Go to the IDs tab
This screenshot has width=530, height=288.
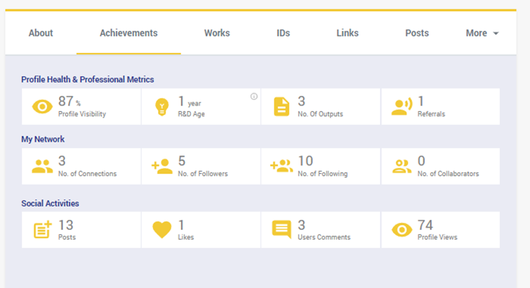click(283, 33)
